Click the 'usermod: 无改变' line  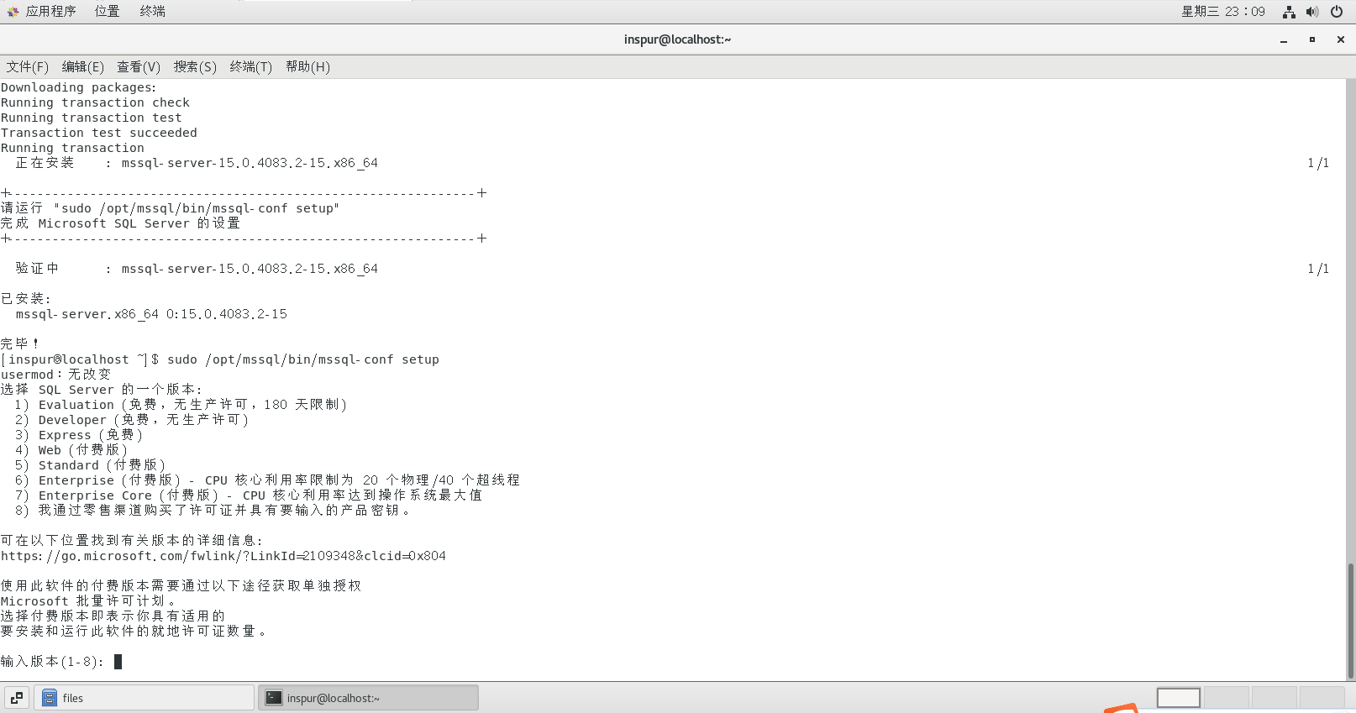point(55,375)
